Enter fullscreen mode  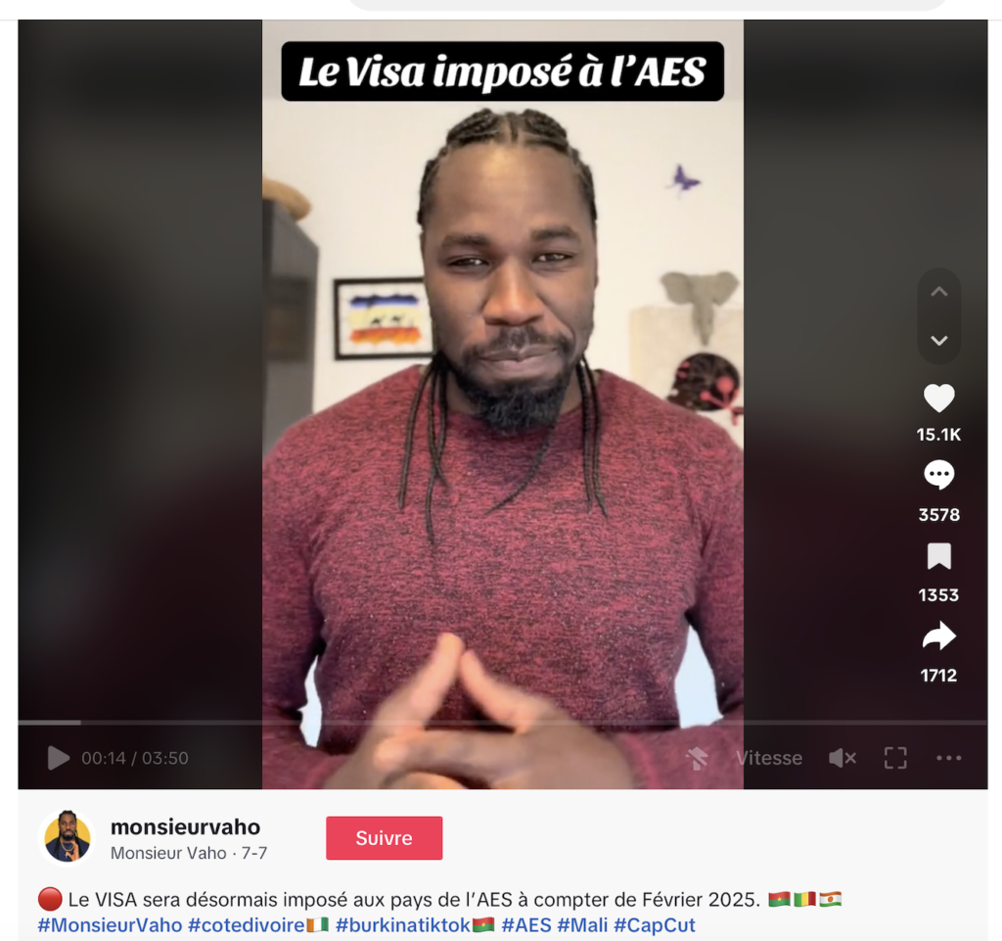pos(895,758)
